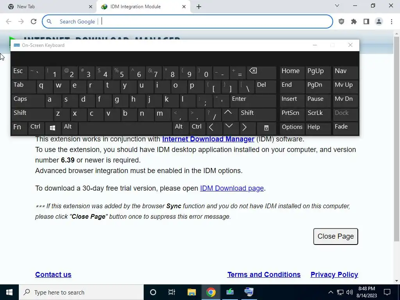Toggle the right Shift key
Image resolution: width=400 pixels, height=300 pixels.
click(258, 114)
